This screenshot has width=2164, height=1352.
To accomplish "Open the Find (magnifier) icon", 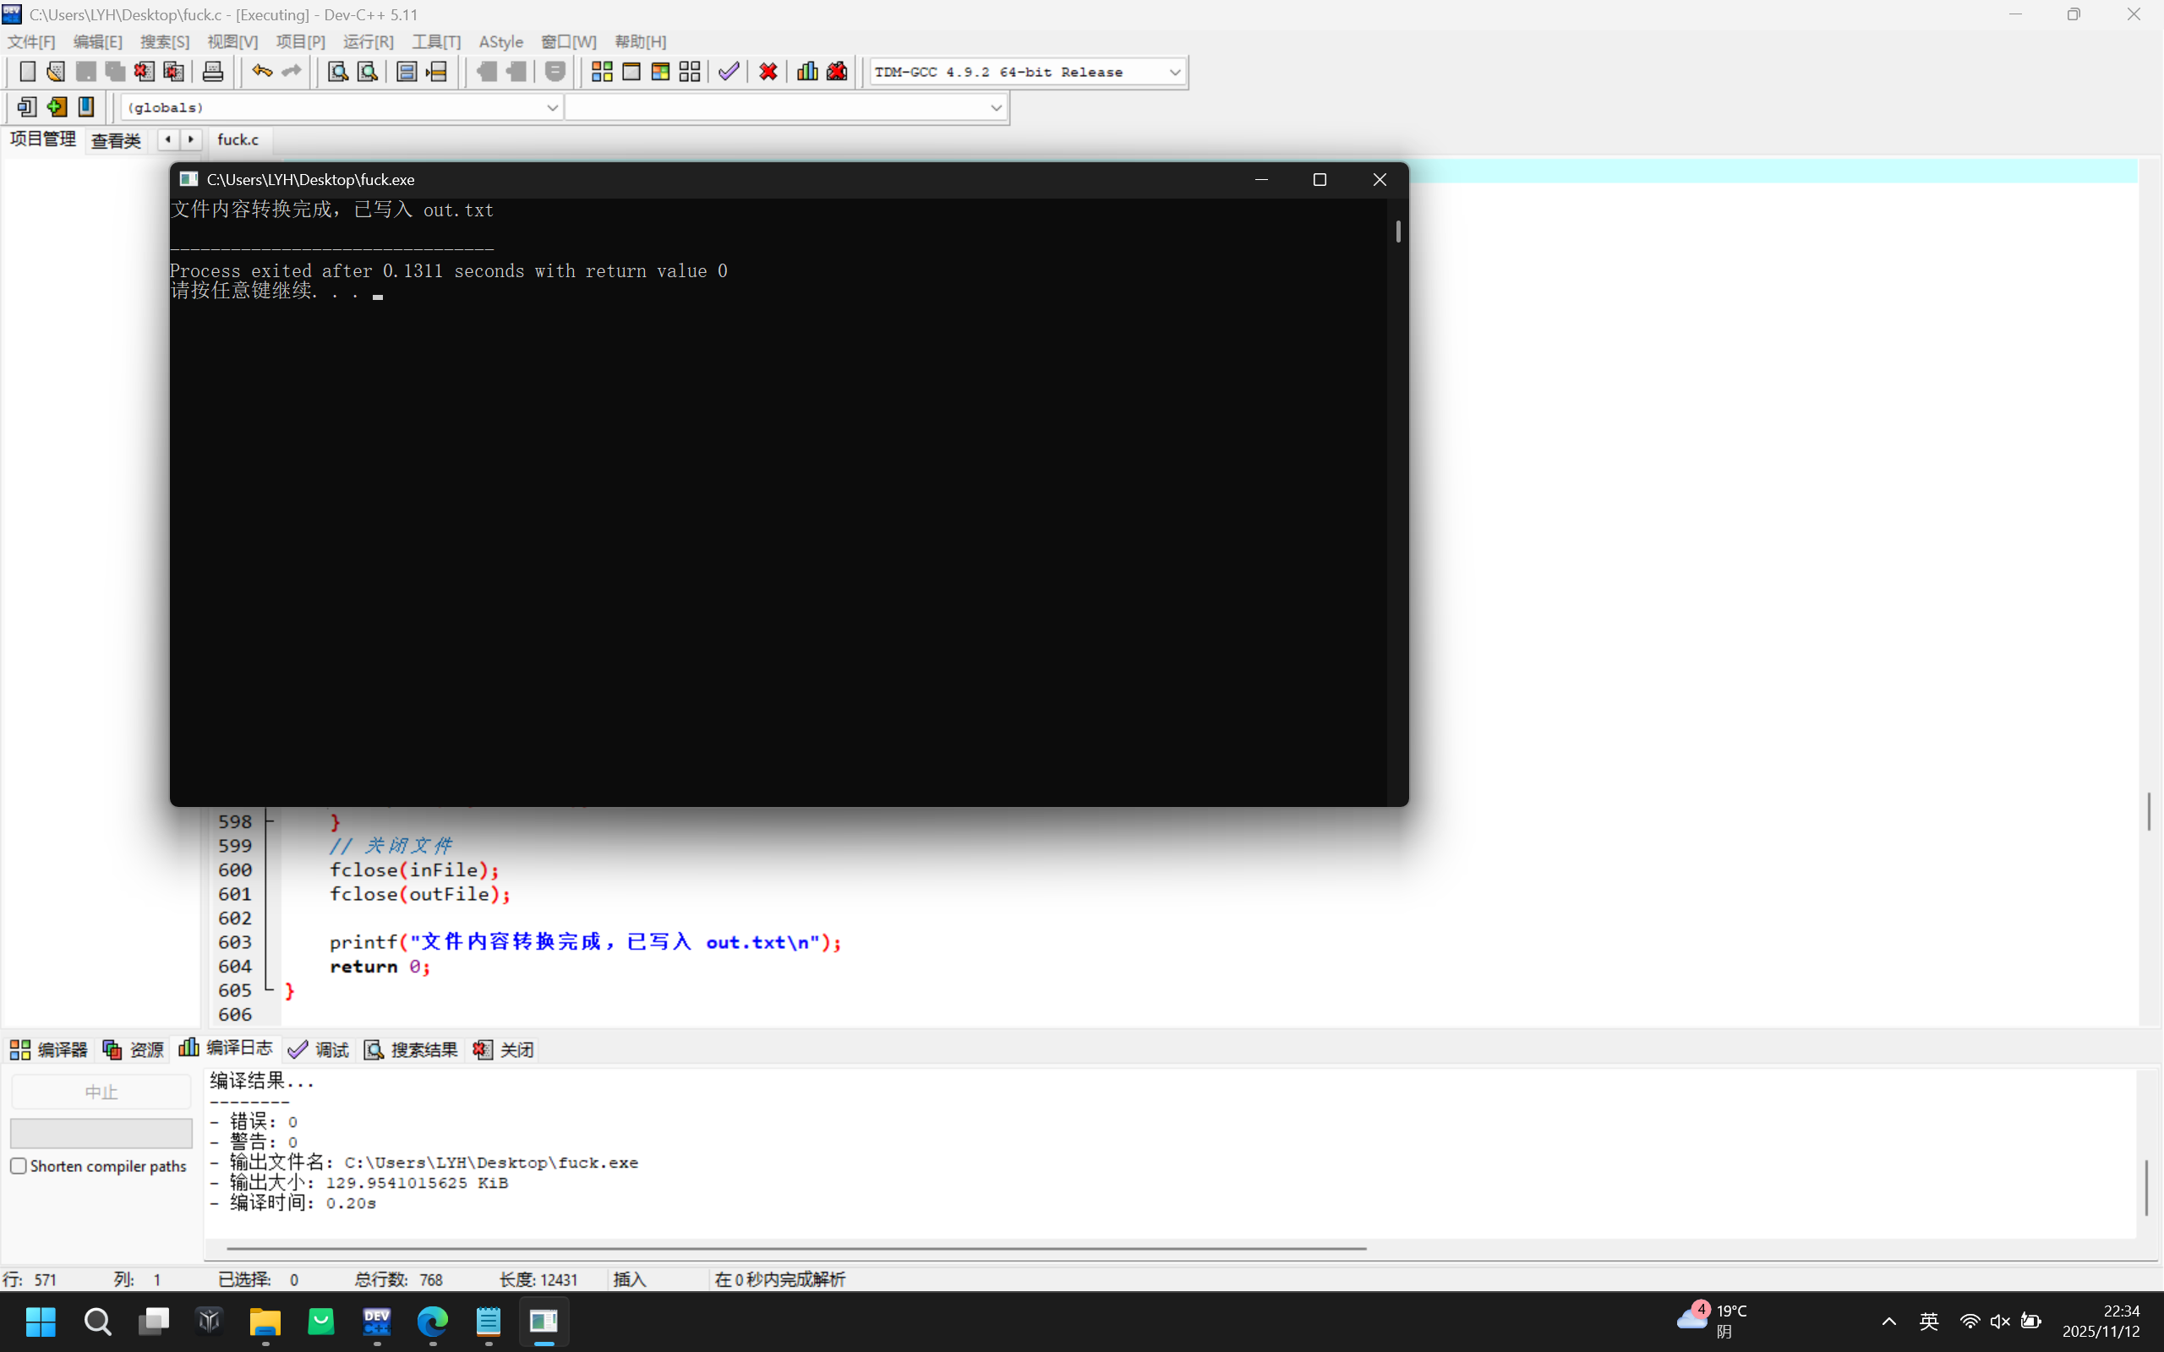I will [x=337, y=72].
